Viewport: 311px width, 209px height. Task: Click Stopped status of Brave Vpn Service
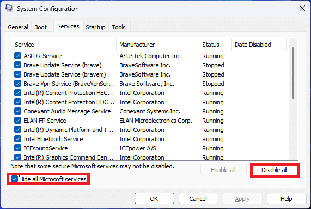coord(213,84)
